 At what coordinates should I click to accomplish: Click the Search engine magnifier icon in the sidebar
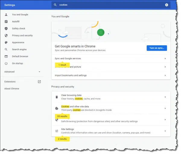(x=6, y=49)
